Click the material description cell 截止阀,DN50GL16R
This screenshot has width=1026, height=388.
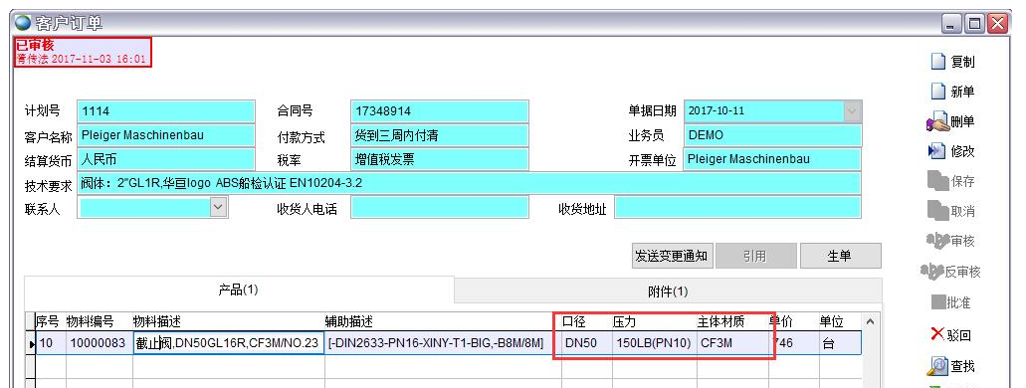click(228, 343)
